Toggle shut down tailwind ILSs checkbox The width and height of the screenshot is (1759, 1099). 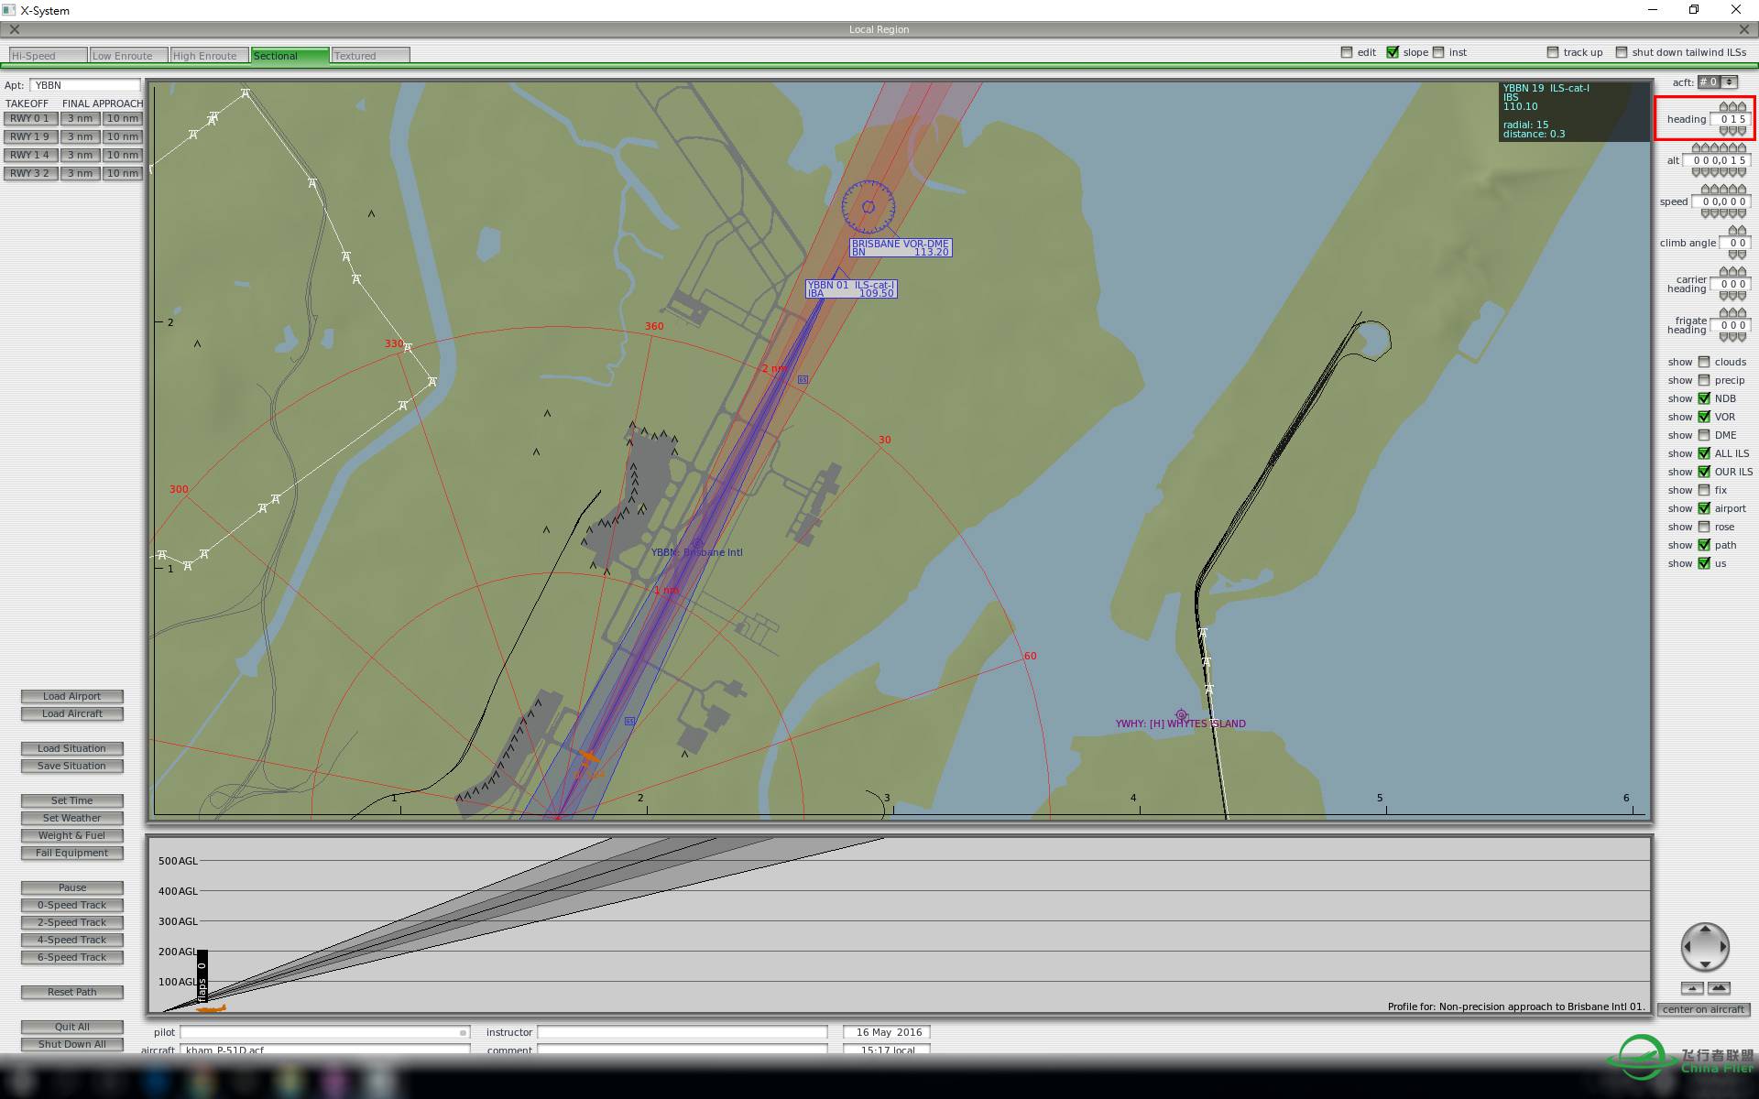[x=1622, y=52]
